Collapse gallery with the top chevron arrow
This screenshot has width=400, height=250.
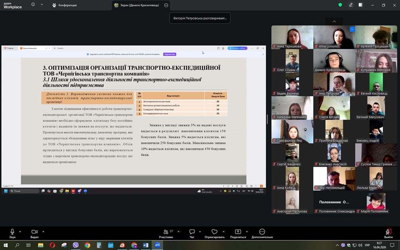tap(334, 21)
